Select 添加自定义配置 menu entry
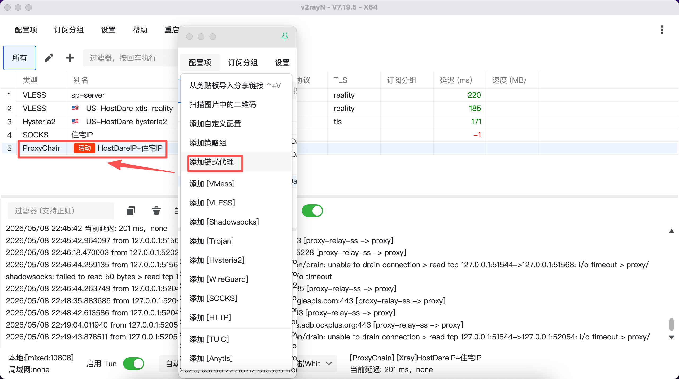This screenshot has width=679, height=379. [x=236, y=124]
